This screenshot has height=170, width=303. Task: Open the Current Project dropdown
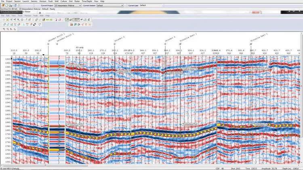tap(68, 6)
